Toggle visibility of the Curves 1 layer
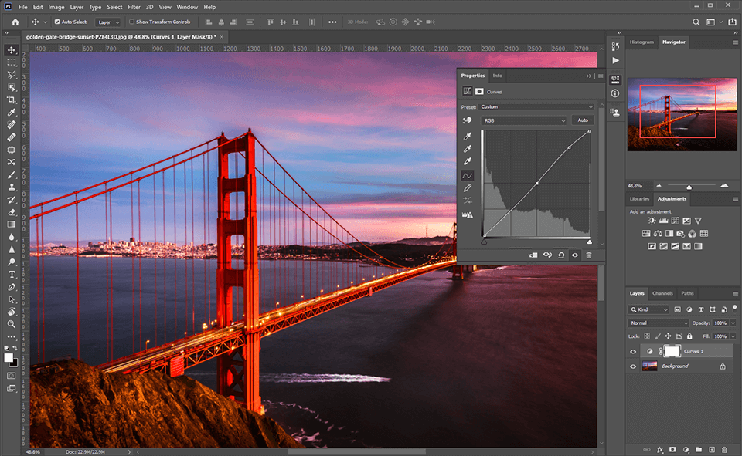742x456 pixels. pos(632,351)
